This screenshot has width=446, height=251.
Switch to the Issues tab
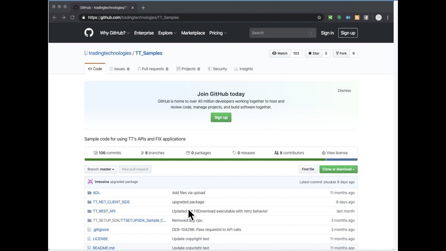[x=120, y=69]
